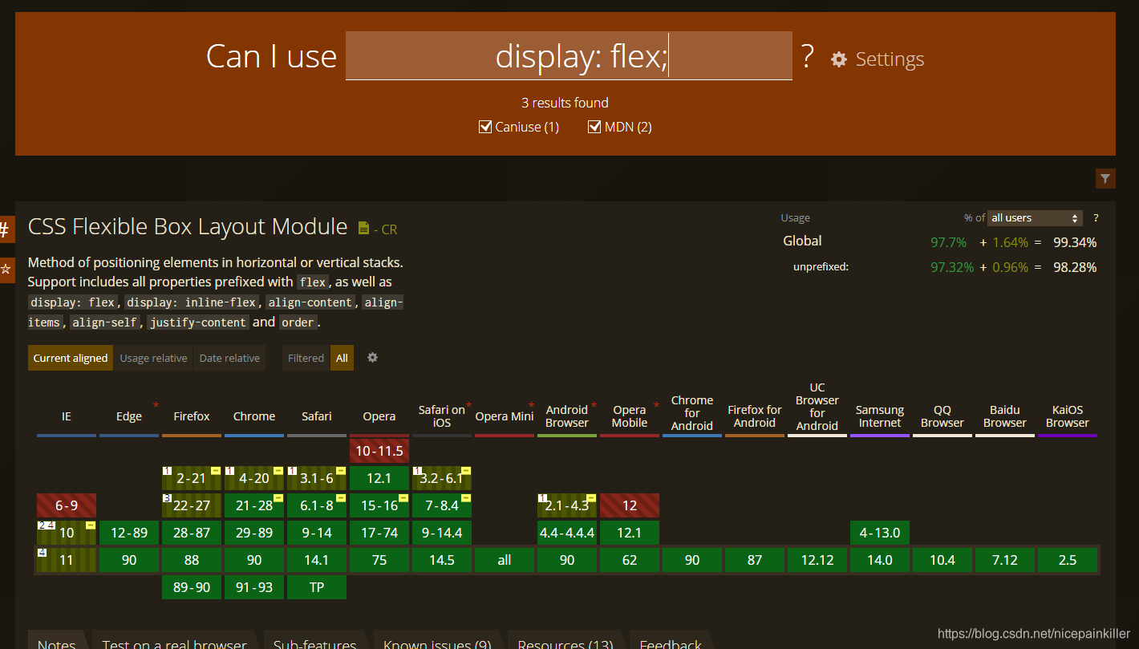Viewport: 1139px width, 649px height.
Task: Select the Firefox 22-27 cell
Action: coord(192,505)
